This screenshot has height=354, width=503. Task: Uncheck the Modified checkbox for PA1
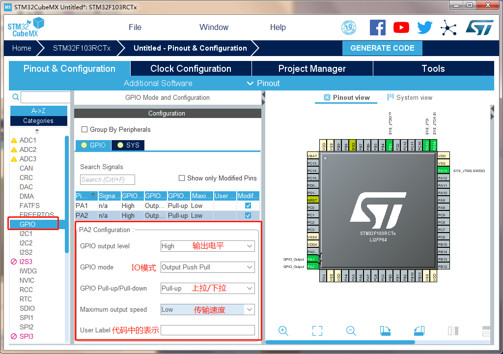[x=247, y=206]
